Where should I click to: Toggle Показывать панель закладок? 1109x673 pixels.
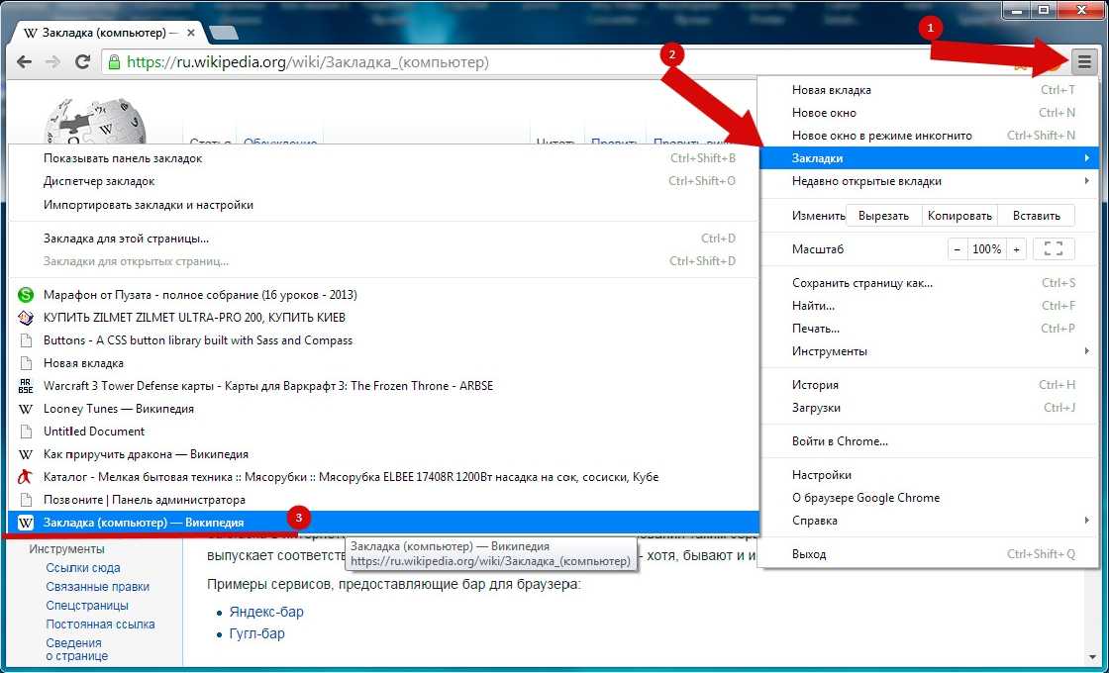tap(383, 158)
